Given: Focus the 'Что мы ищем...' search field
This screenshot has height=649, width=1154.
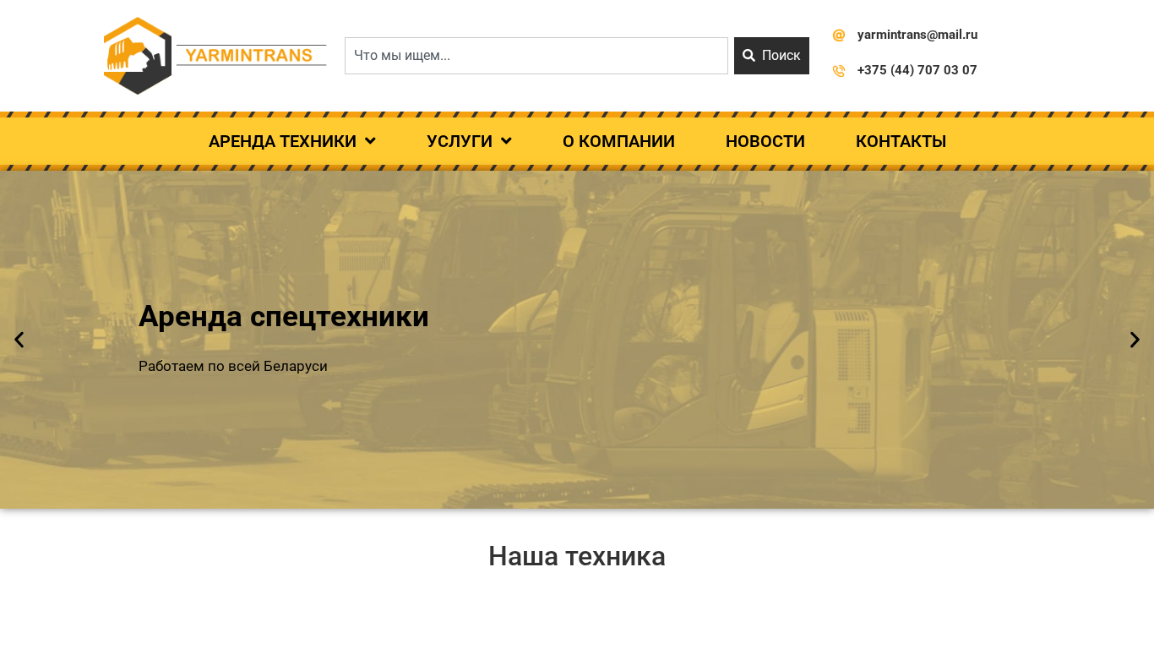Looking at the screenshot, I should pos(536,56).
